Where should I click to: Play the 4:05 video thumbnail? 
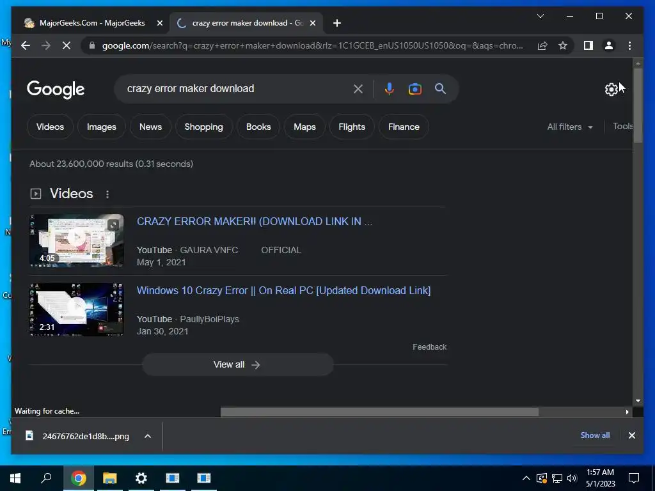coord(77,240)
